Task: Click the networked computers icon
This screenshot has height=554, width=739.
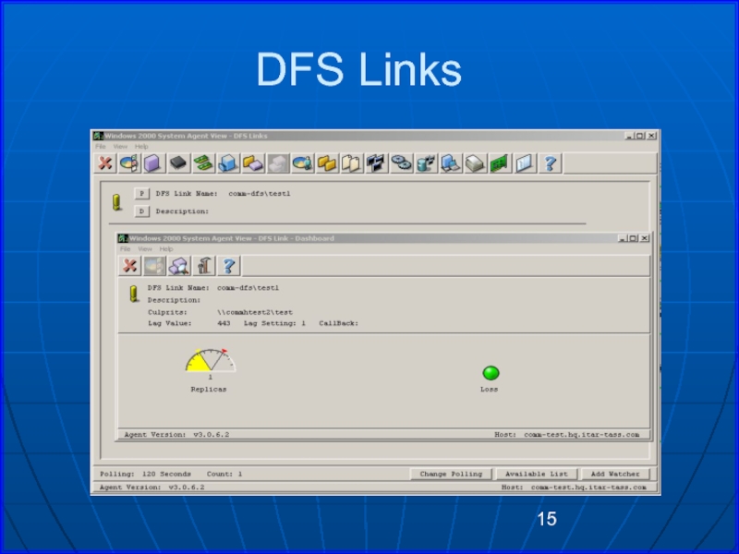Action: 451,163
